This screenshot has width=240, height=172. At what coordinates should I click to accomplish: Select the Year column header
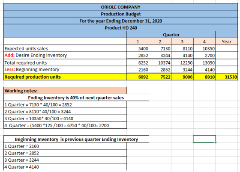(227, 42)
